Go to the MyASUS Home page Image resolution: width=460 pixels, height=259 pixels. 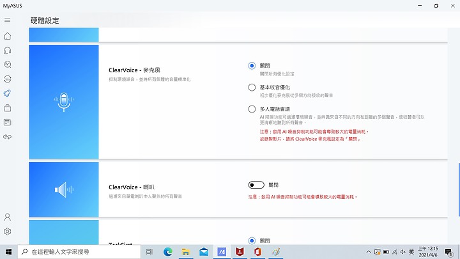tap(7, 36)
